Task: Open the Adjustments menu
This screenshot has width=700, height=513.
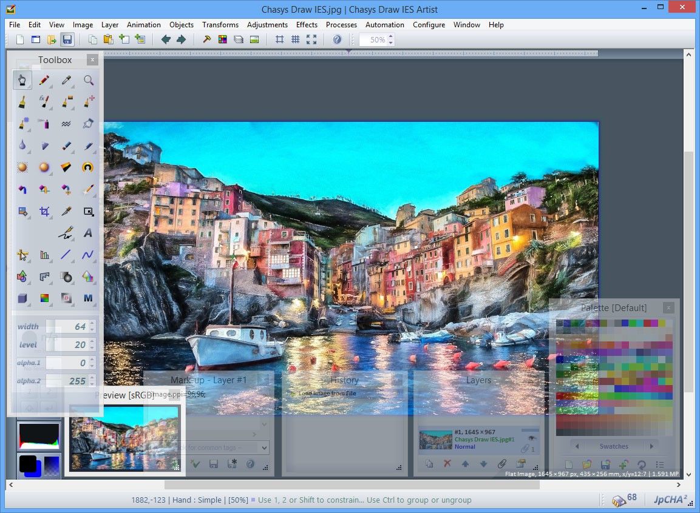Action: click(267, 25)
